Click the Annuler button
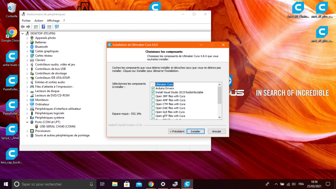This screenshot has width=336, height=189. pyautogui.click(x=216, y=131)
